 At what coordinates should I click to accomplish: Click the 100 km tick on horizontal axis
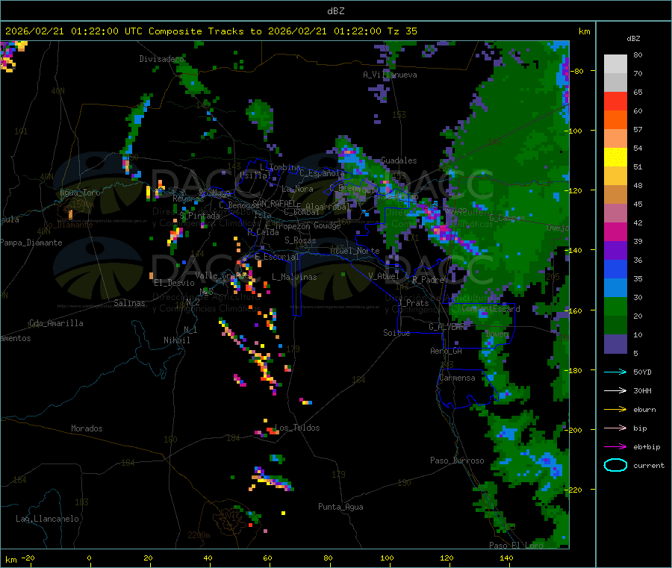[387, 558]
